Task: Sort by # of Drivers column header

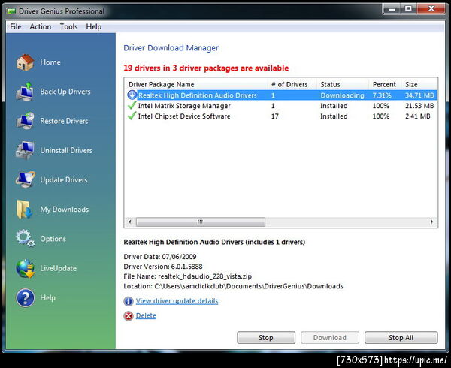Action: tap(292, 84)
